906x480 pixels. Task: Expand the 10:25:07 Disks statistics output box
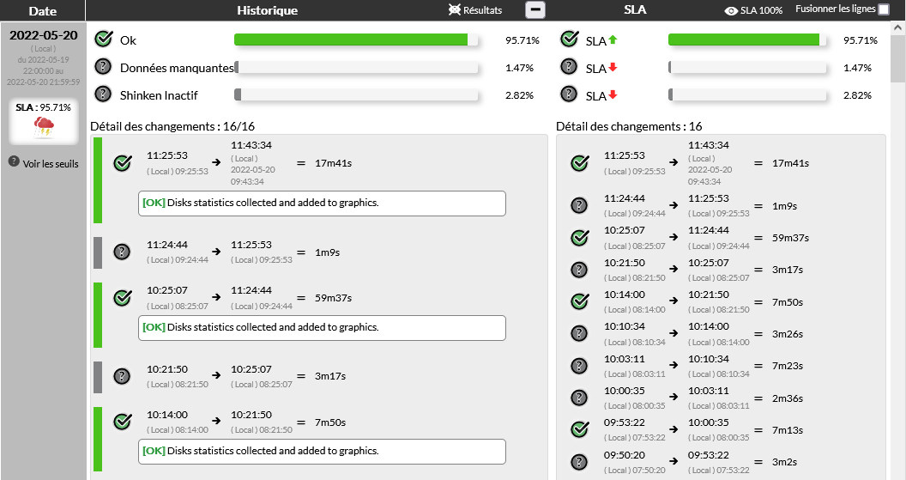[322, 327]
